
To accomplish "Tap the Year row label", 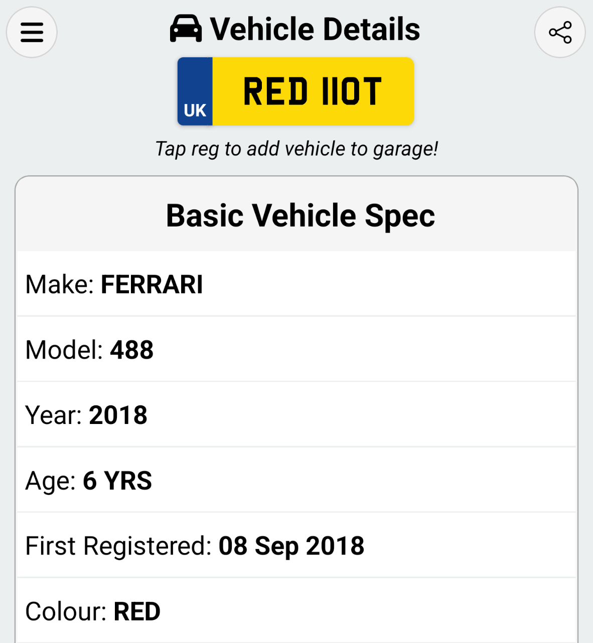I will coord(54,415).
